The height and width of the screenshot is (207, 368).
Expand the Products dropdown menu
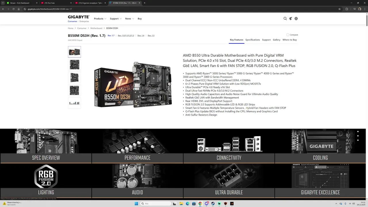point(100,18)
